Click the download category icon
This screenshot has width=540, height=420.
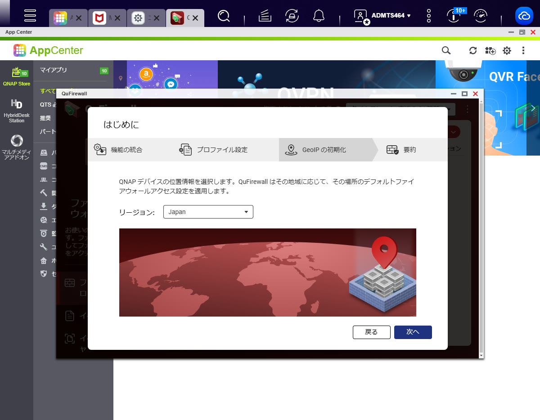pyautogui.click(x=44, y=206)
